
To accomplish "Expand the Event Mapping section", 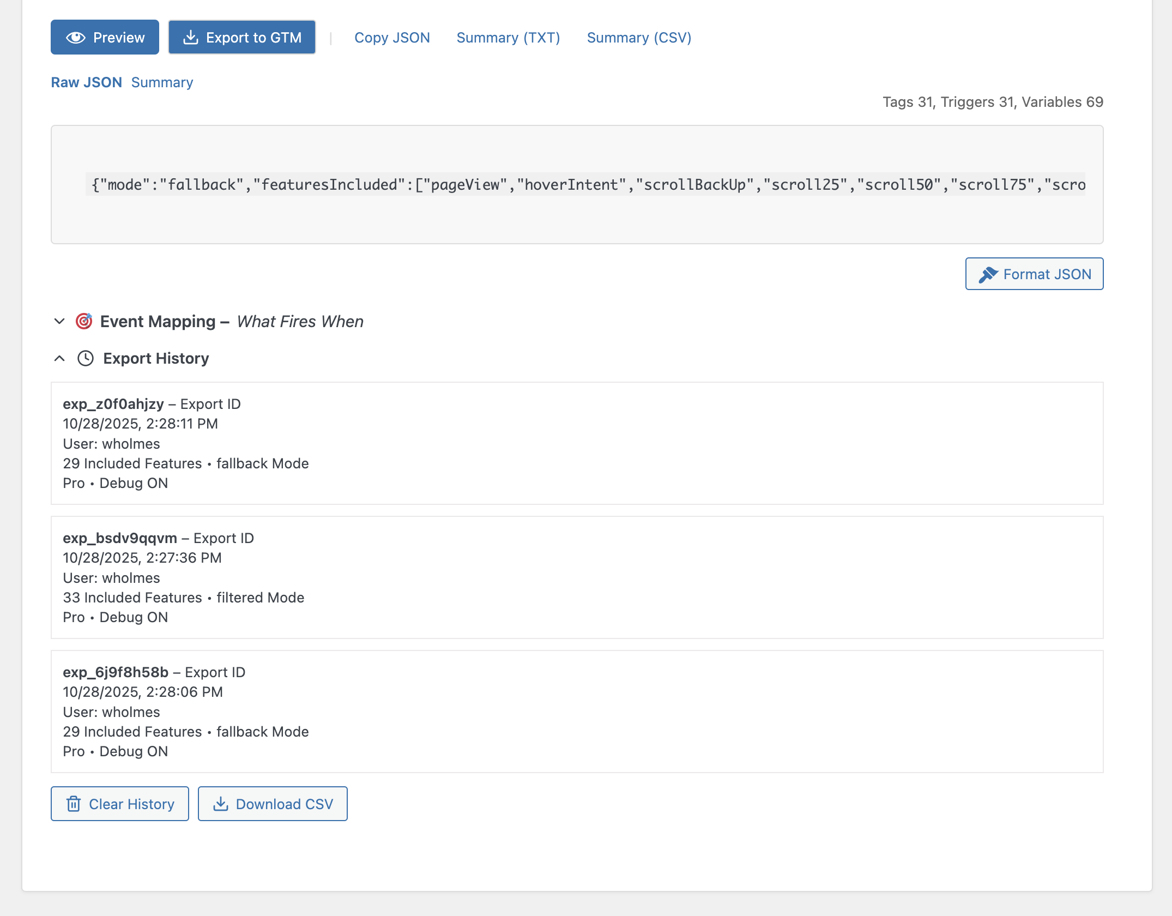I will pos(59,321).
